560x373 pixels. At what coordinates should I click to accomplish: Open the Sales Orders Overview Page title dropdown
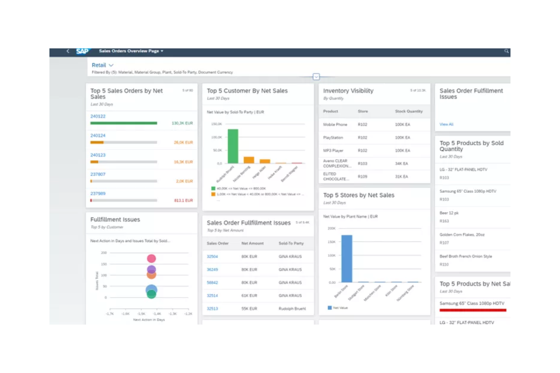point(162,51)
